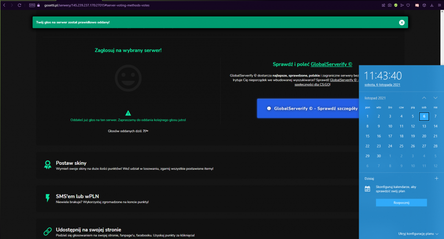Open site security info via padlock icon

coord(39,5)
